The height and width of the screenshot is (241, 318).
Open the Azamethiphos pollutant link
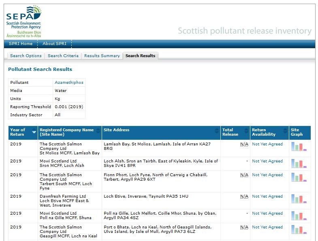pos(69,83)
